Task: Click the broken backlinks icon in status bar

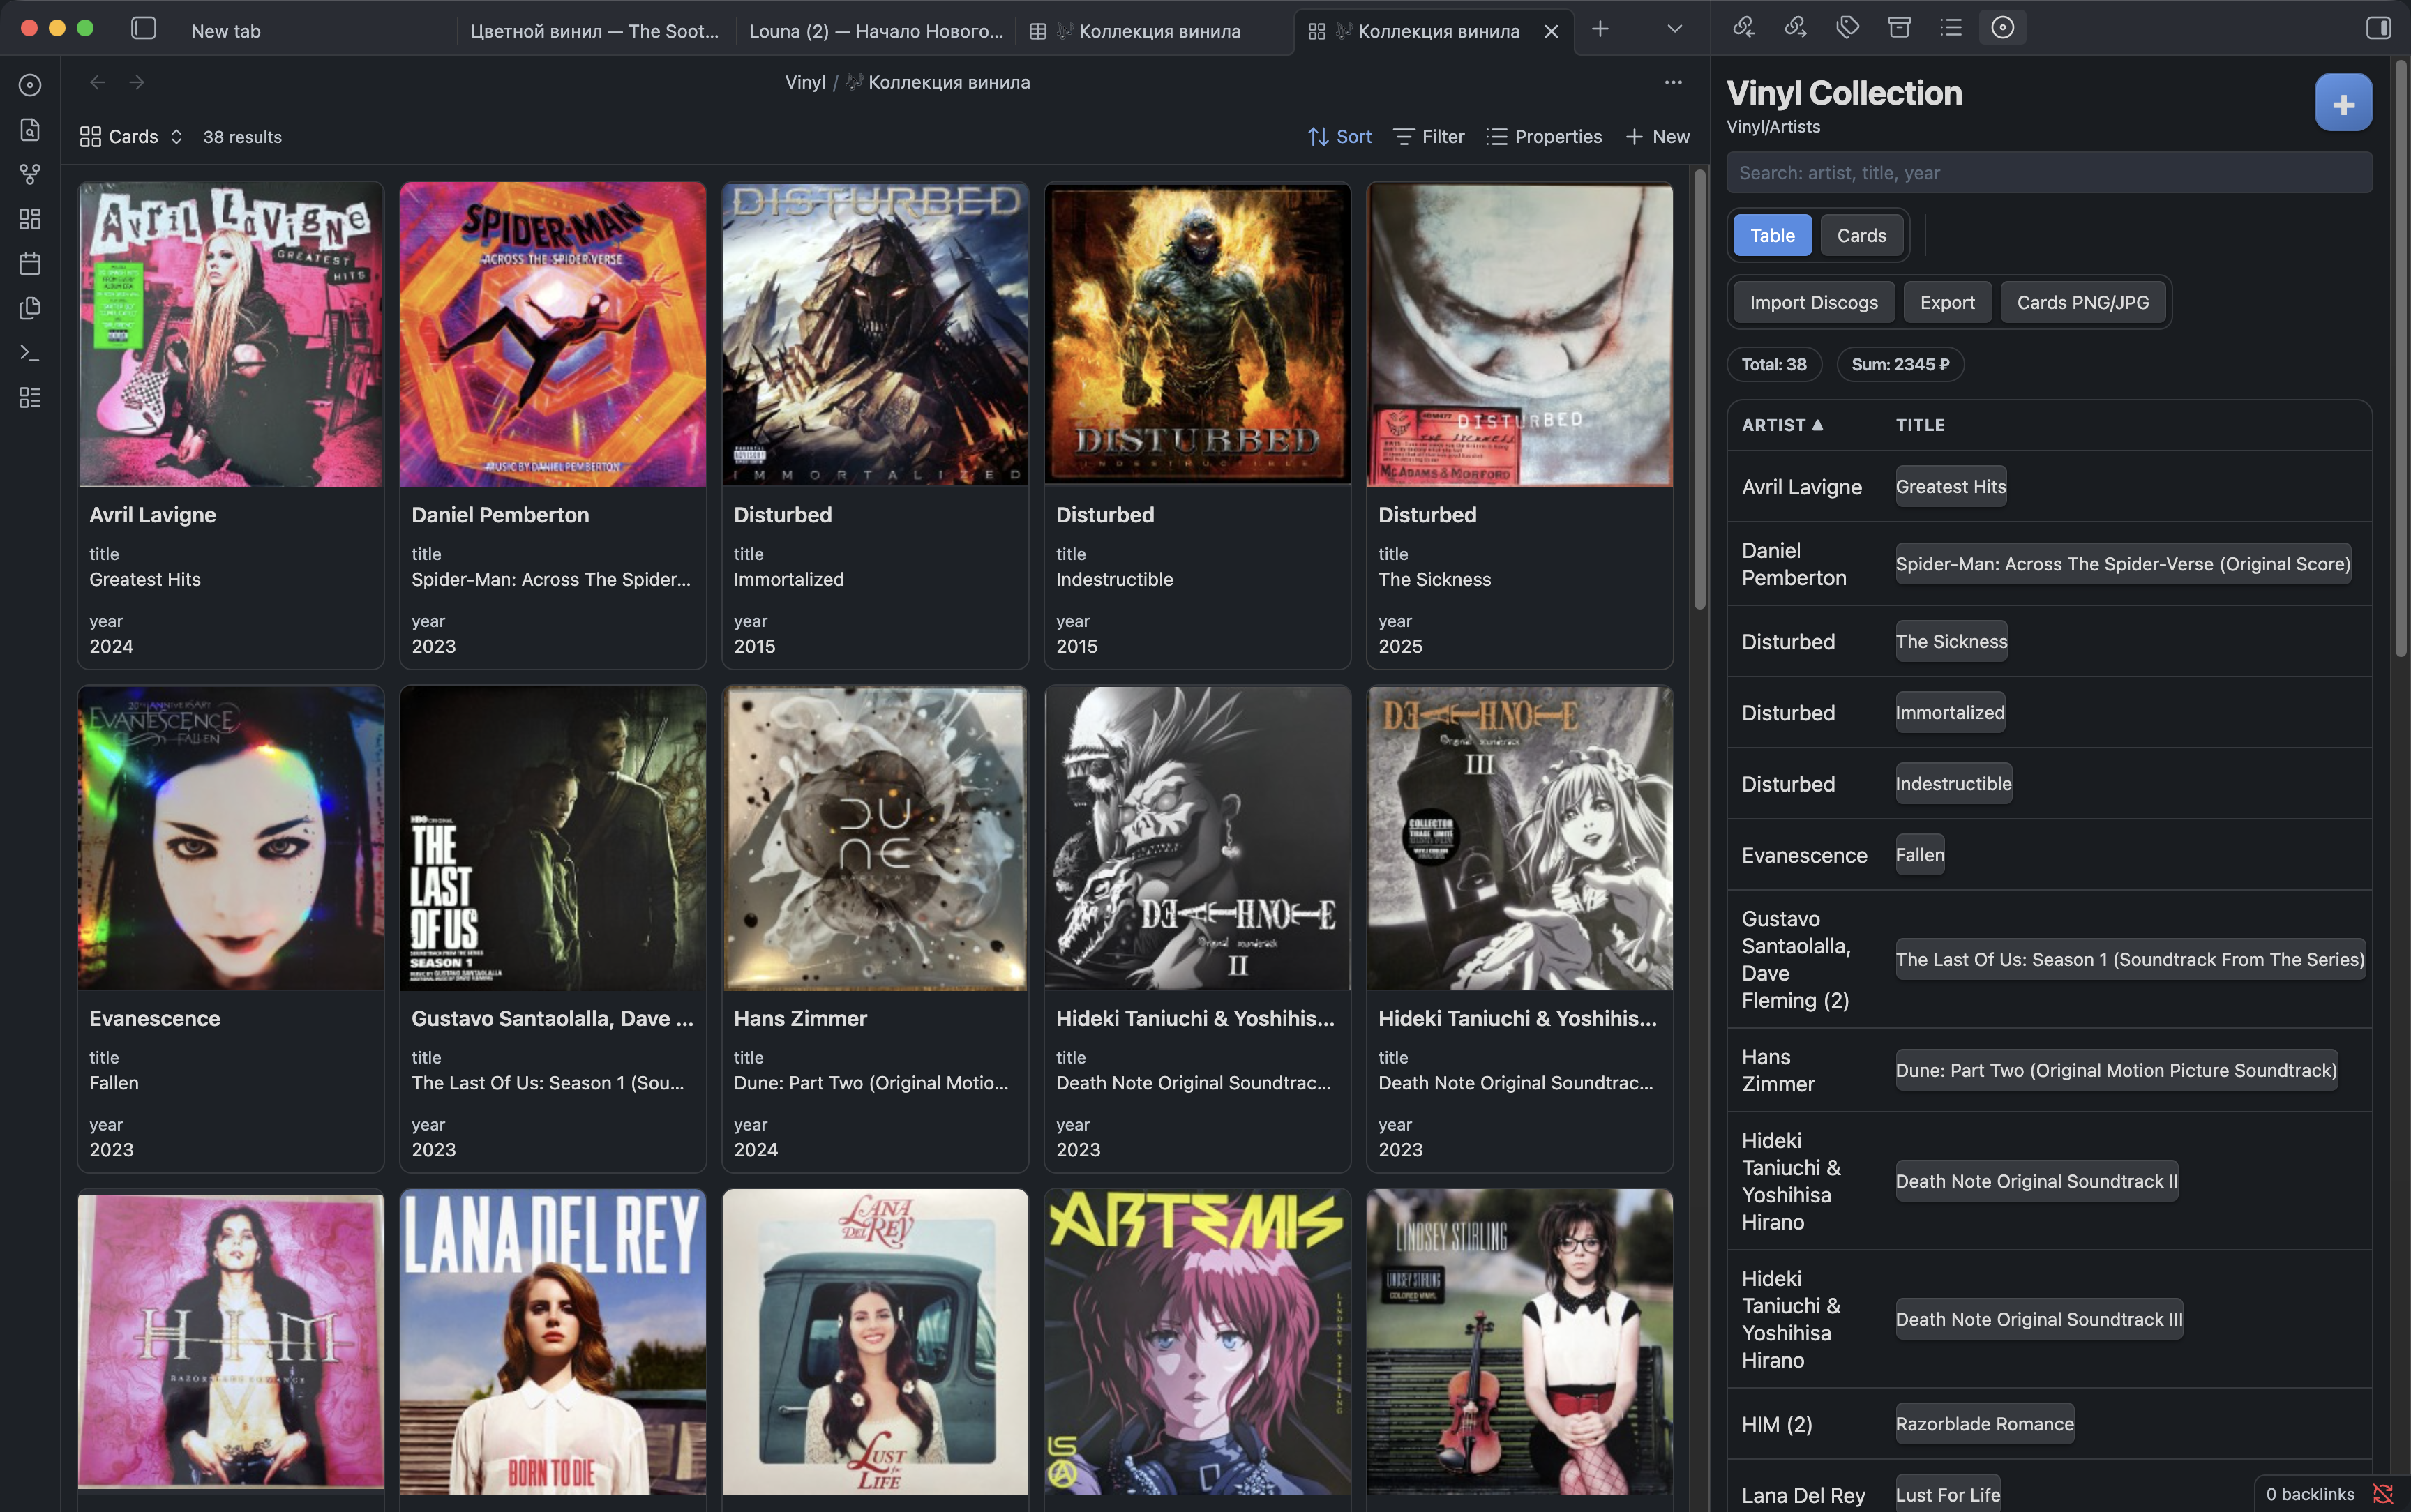Action: click(x=2383, y=1494)
